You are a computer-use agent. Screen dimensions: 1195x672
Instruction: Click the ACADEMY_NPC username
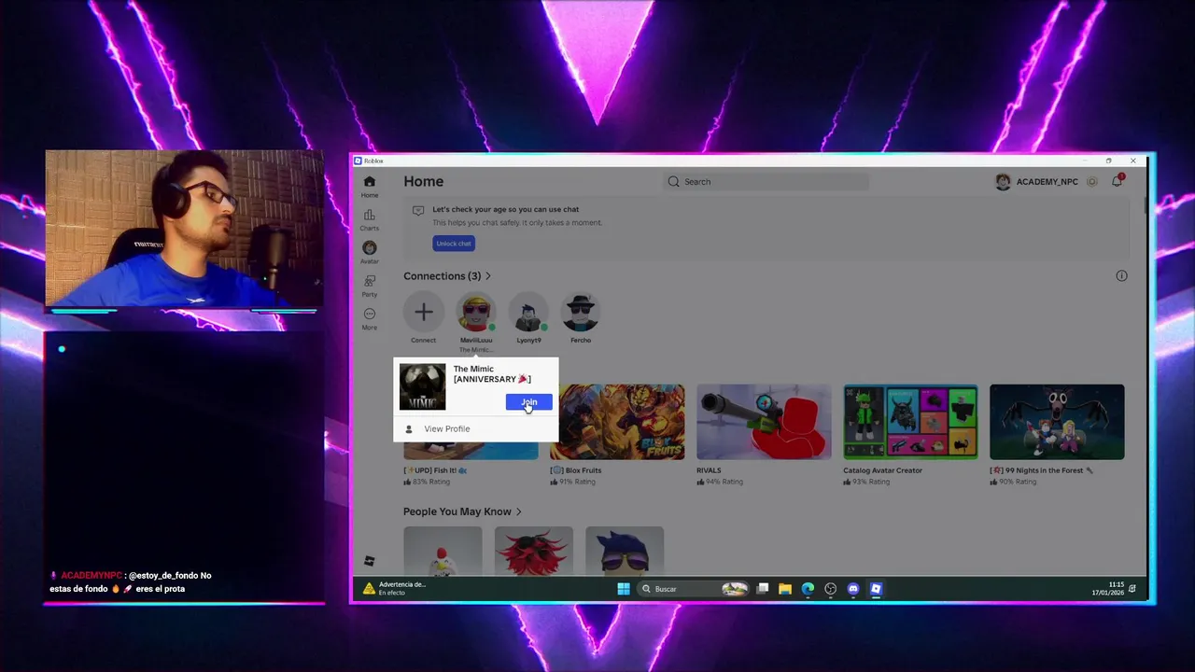(1047, 182)
